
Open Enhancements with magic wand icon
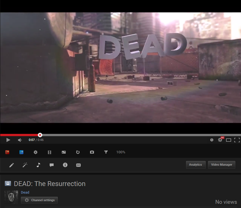(x=25, y=165)
